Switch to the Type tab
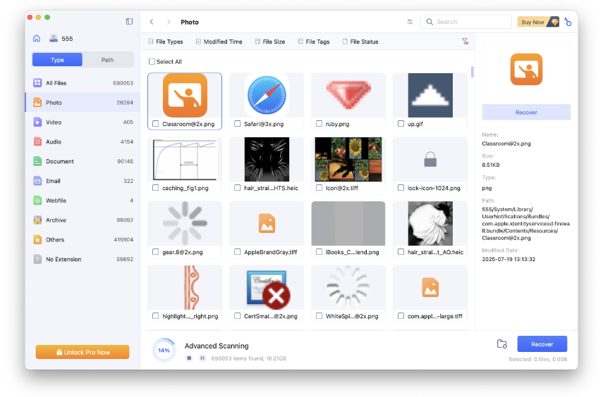 [x=57, y=60]
